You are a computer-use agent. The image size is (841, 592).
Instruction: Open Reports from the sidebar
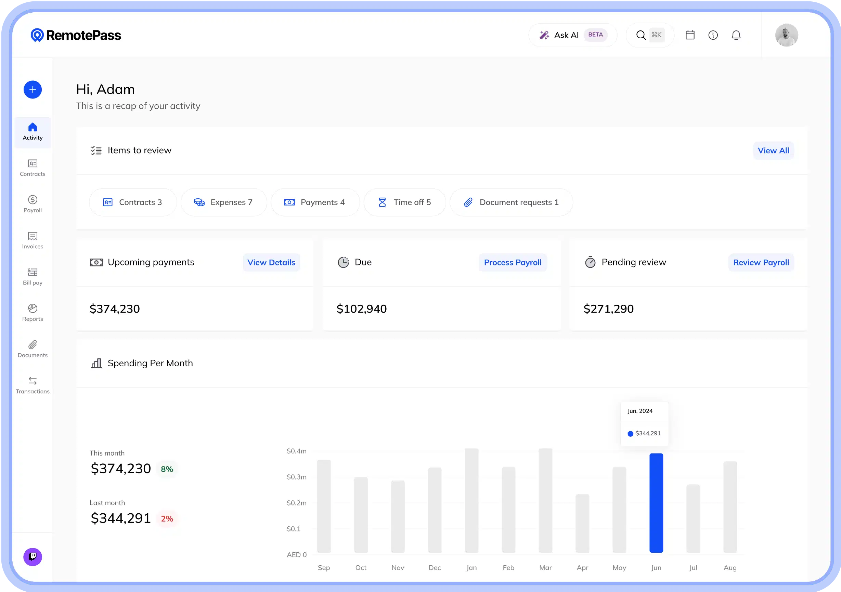click(33, 313)
